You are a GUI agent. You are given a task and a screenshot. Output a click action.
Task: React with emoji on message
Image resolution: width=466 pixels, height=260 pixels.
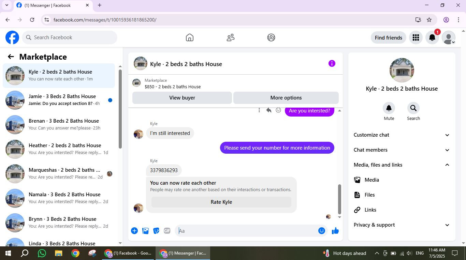click(x=278, y=110)
